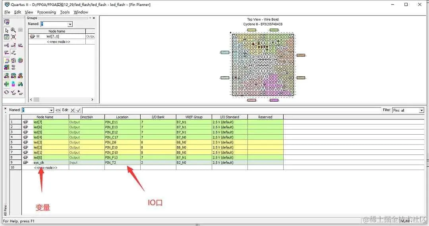Image resolution: width=429 pixels, height=226 pixels.
Task: Sort by the Node Name column header
Action: 45,117
